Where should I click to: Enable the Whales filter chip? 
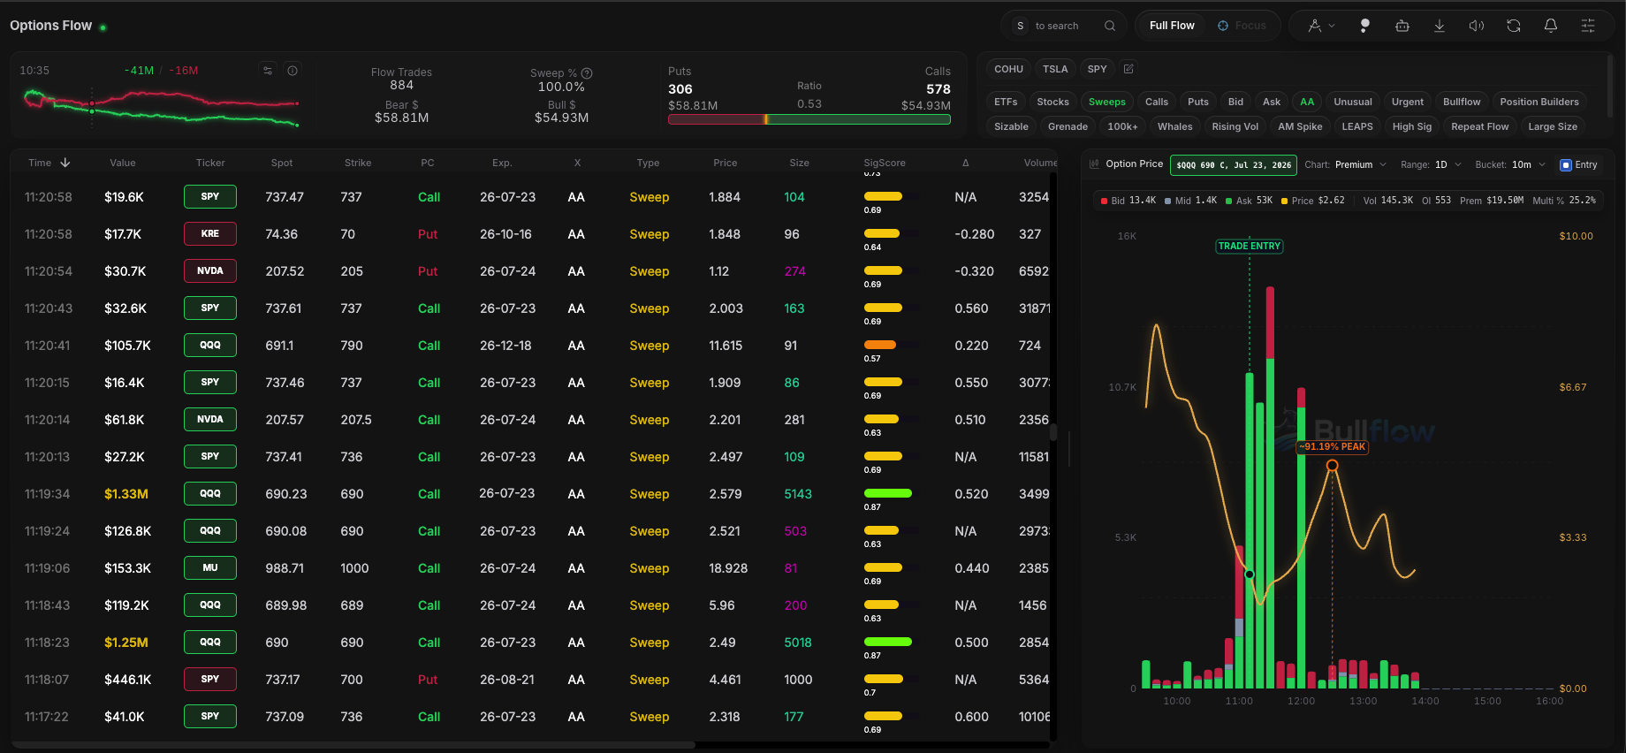pos(1175,126)
